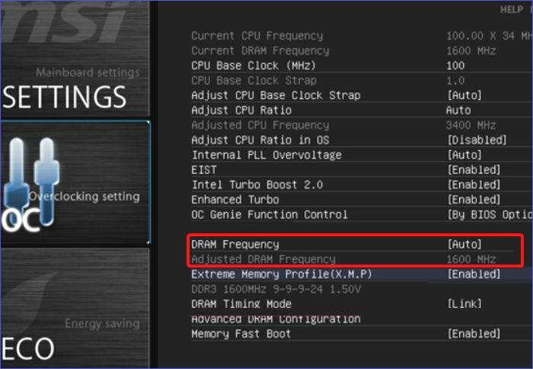
Task: Open DRAM Timing Mode Link dropdown
Action: [464, 303]
